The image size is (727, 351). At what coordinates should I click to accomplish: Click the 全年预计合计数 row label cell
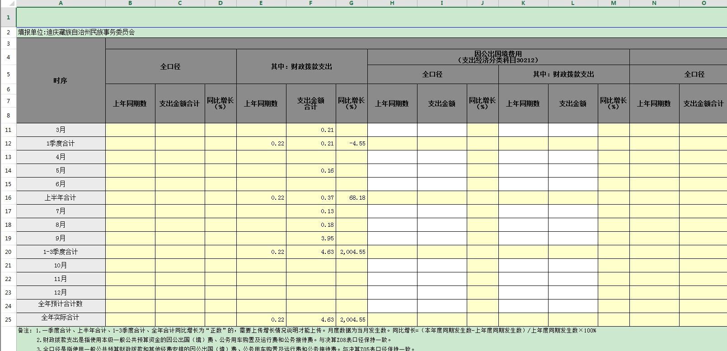pyautogui.click(x=61, y=304)
